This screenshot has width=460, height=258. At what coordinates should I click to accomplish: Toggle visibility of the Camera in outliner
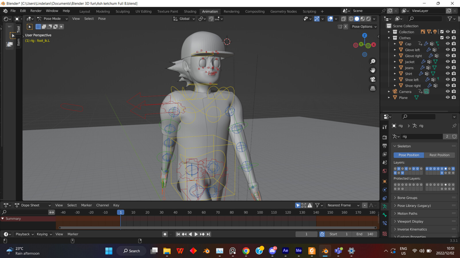(x=448, y=91)
